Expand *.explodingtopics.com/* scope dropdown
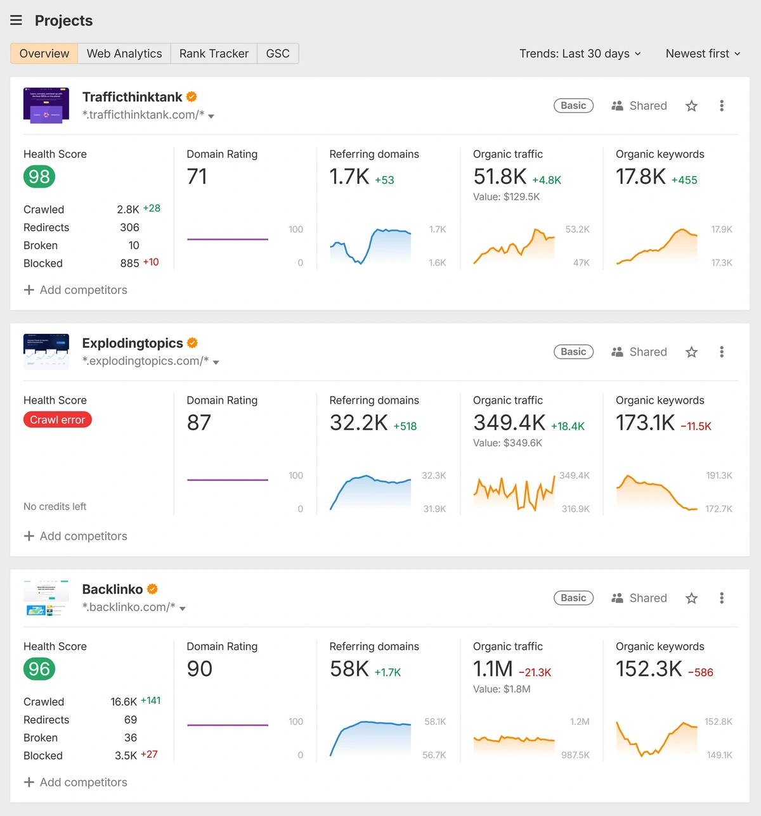The height and width of the screenshot is (816, 761). point(216,362)
